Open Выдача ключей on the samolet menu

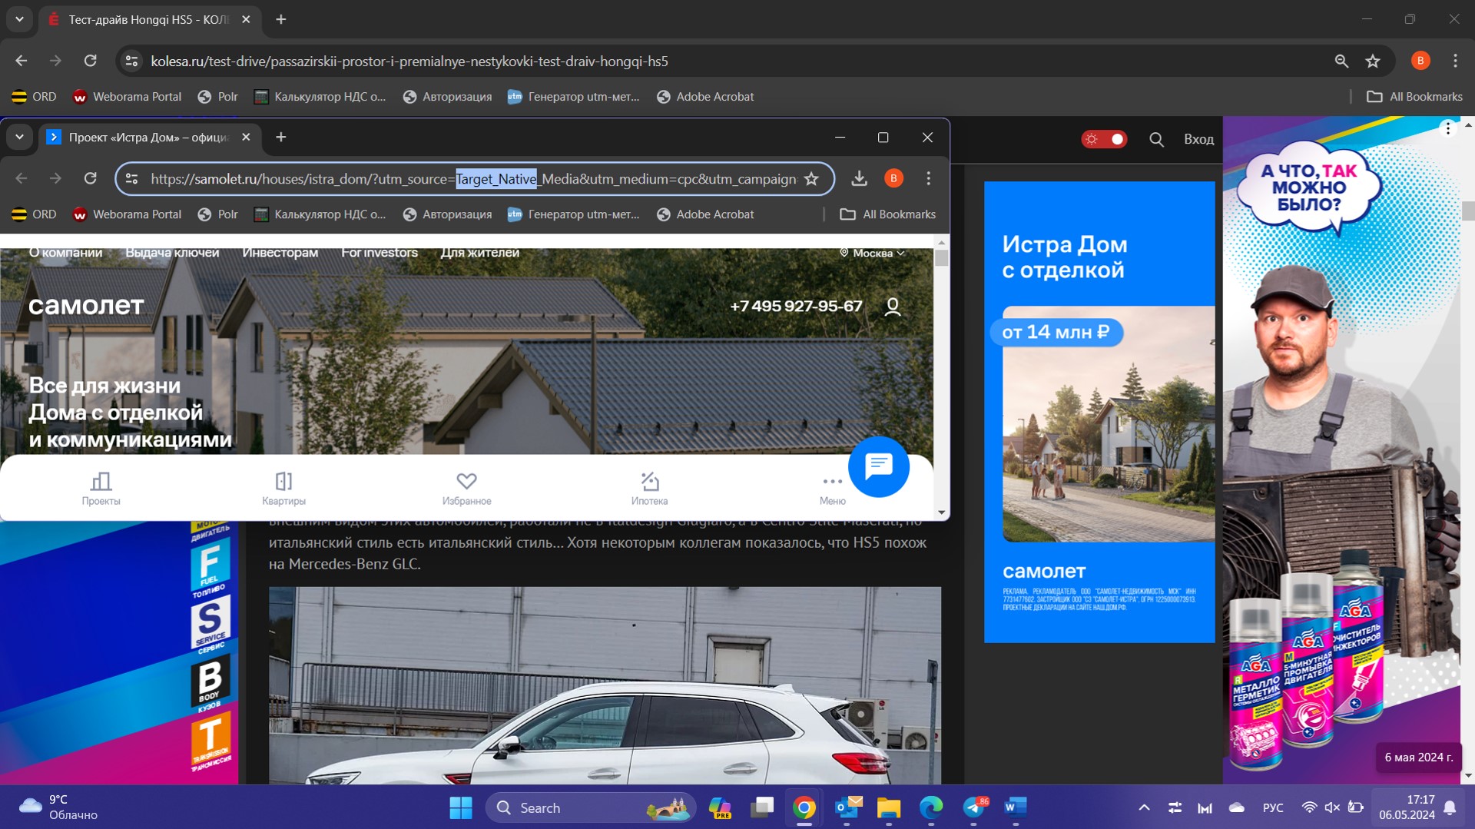click(172, 253)
